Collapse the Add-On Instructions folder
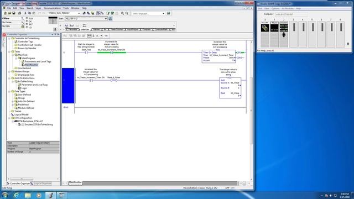Image resolution: width=354 pixels, height=199 pixels. pos(9,78)
